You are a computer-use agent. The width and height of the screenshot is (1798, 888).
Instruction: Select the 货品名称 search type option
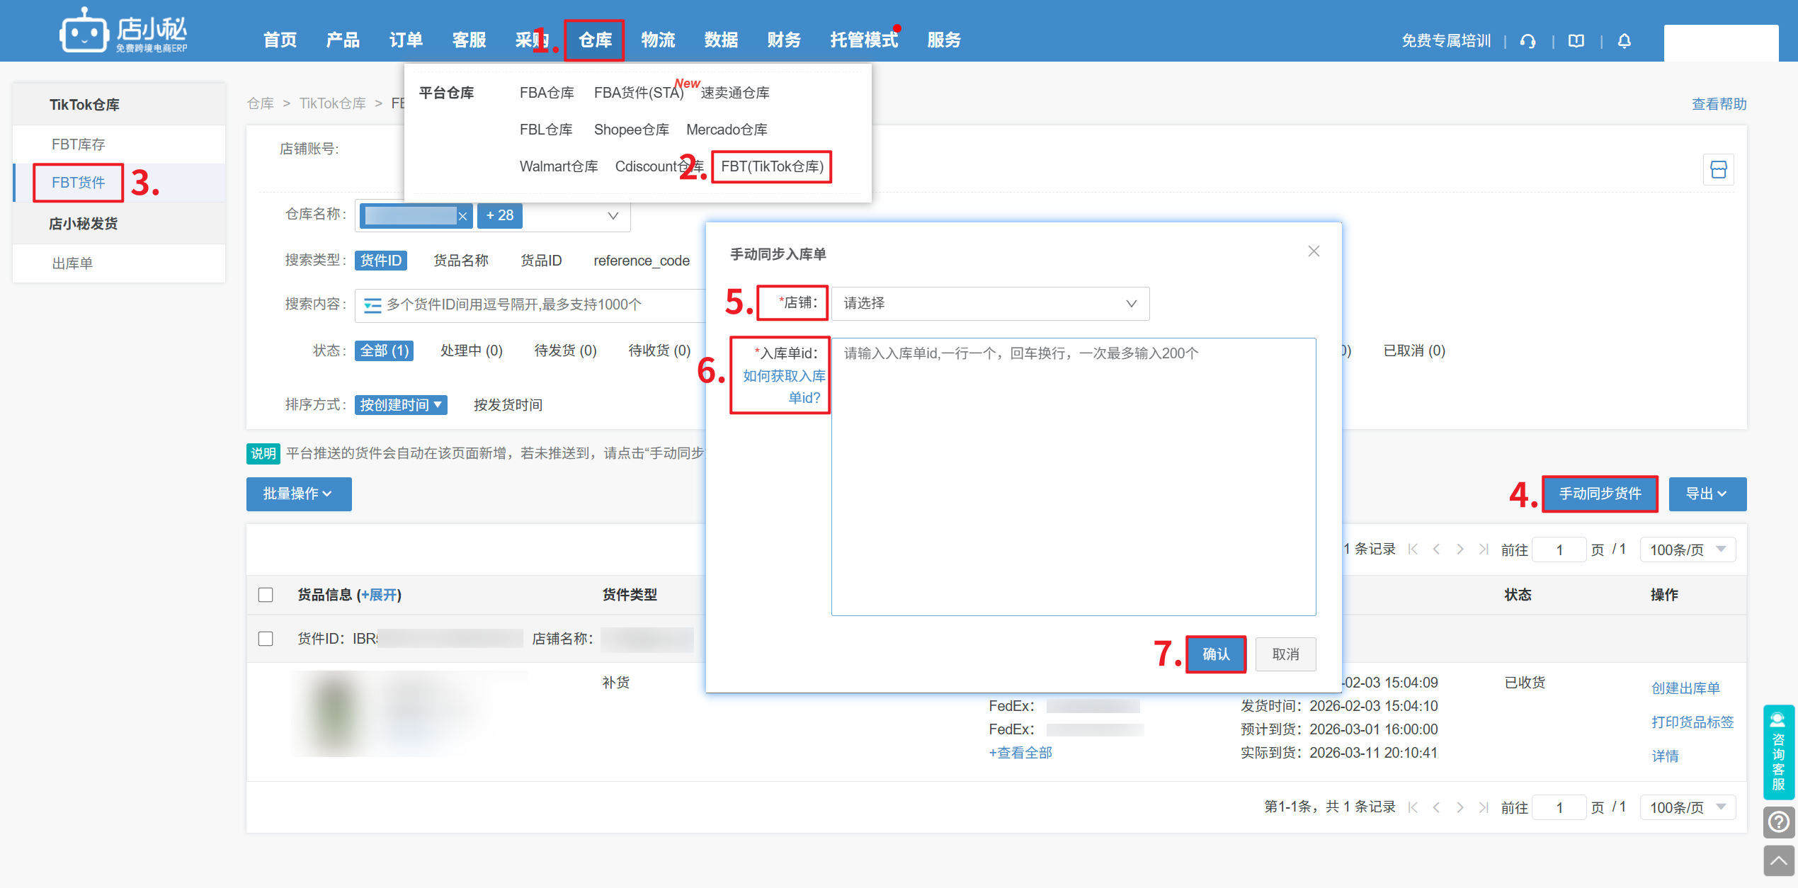(x=461, y=261)
